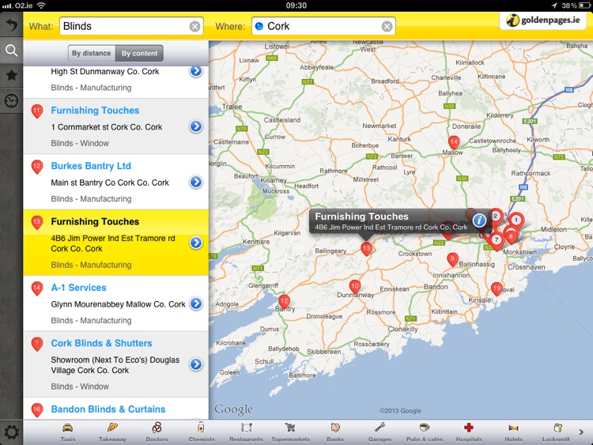Screen dimensions: 593x445
Task: Click map pin 19 near Kinsale
Action: click(x=497, y=289)
